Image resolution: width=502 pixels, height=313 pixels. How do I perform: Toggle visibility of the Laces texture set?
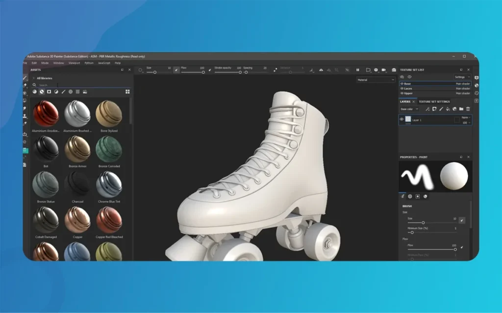coord(402,89)
